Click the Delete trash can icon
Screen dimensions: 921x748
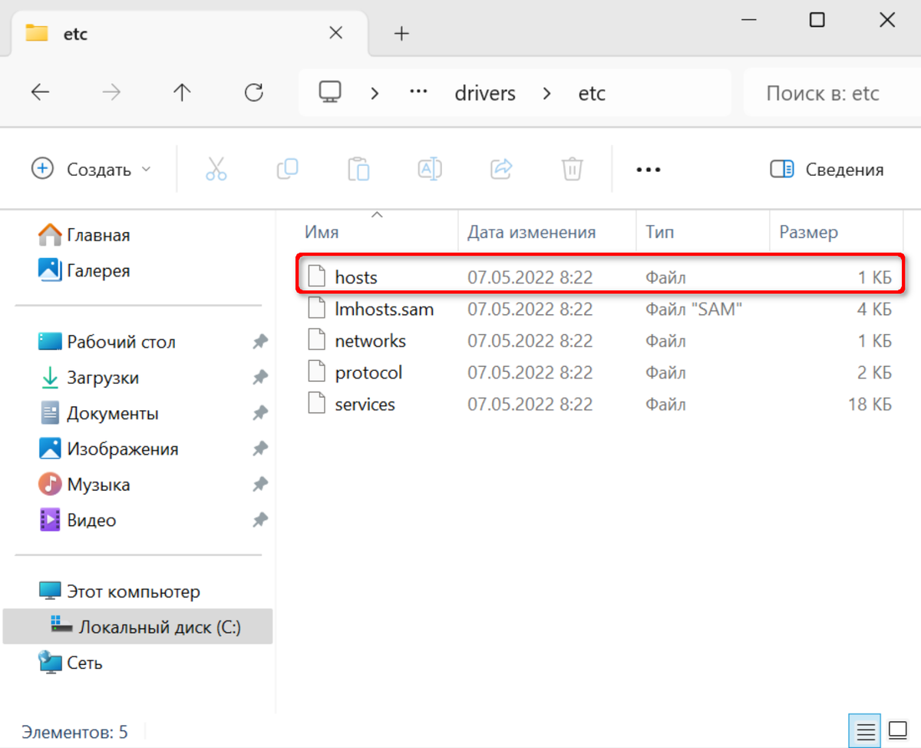[x=572, y=169]
